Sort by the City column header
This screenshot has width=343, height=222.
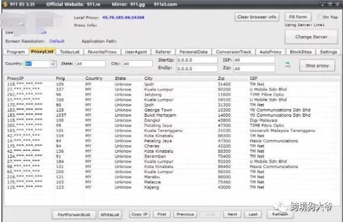coord(179,78)
